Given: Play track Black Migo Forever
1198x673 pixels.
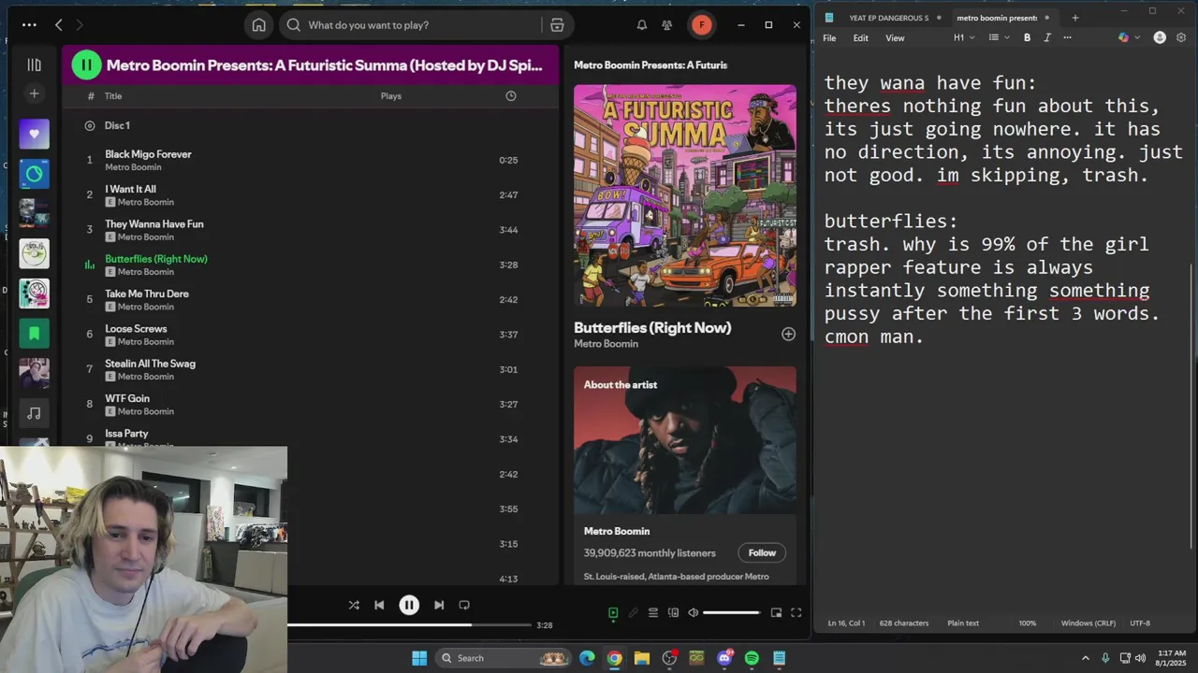Looking at the screenshot, I should coord(148,154).
